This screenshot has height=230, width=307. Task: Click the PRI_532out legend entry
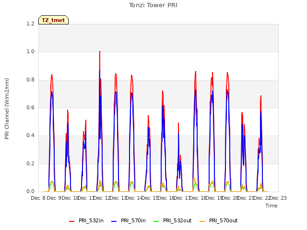click(x=172, y=220)
